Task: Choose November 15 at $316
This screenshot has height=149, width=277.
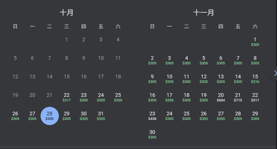Action: [255, 79]
